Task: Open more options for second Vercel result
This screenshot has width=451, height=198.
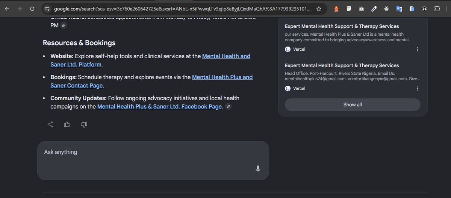Action: point(417,88)
